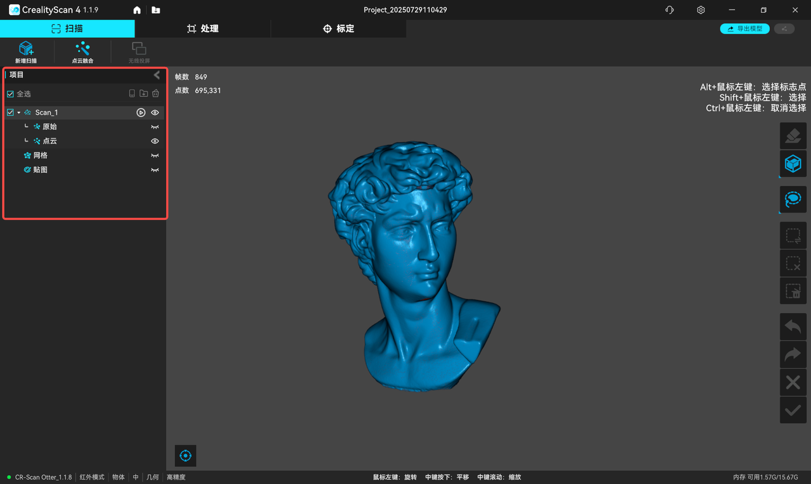Click the CrealityScan logo icon

pyautogui.click(x=14, y=10)
